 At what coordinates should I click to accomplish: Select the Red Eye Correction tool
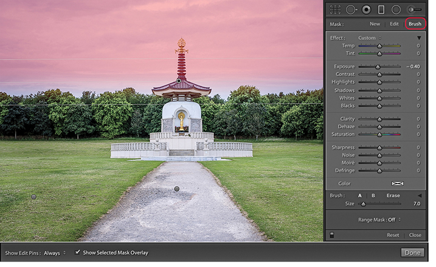pos(366,10)
